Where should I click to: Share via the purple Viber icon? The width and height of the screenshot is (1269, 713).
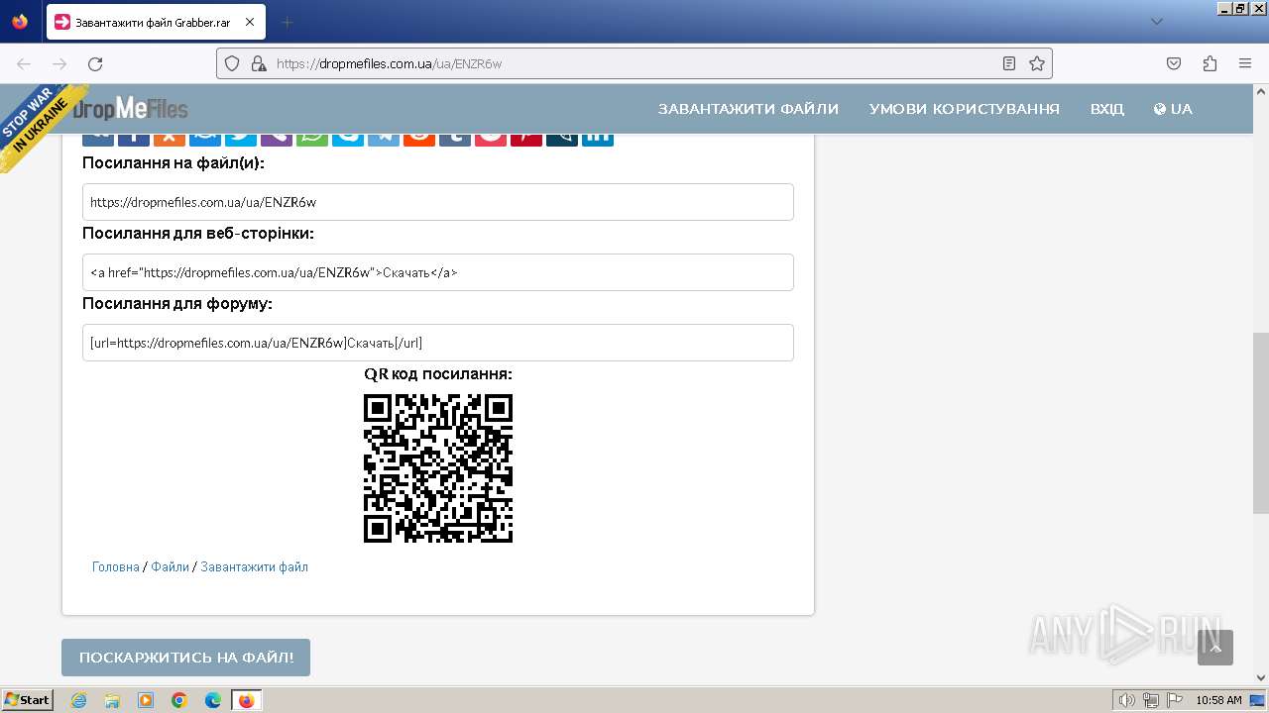[277, 138]
